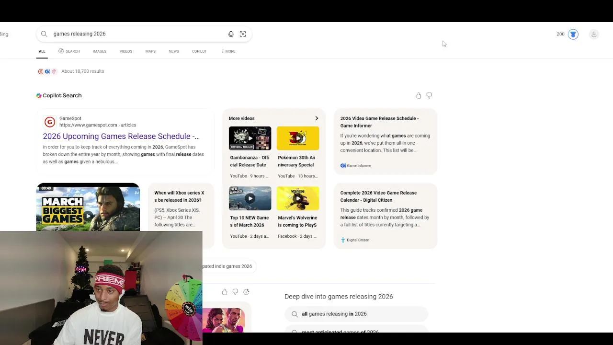The image size is (613, 345).
Task: Click 'More videos' heading text
Action: point(241,118)
